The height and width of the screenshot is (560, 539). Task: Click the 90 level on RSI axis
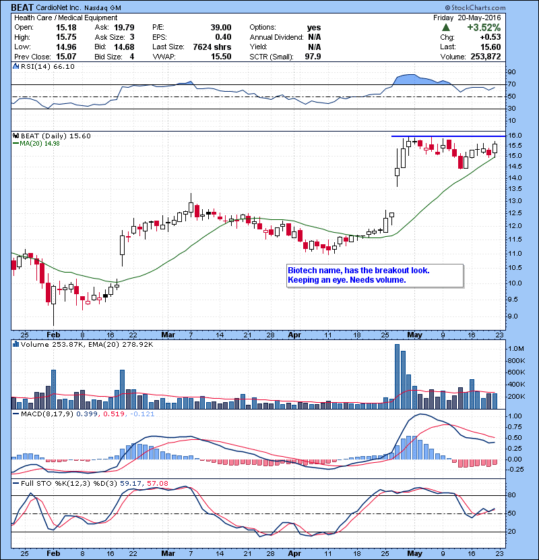[511, 72]
